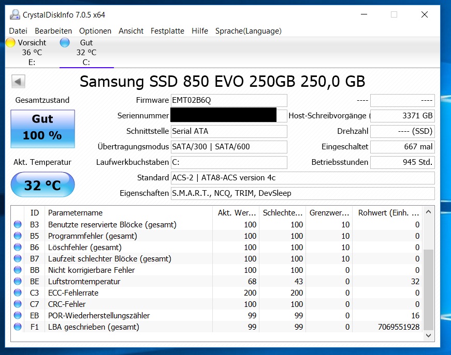The width and height of the screenshot is (451, 355).
Task: Click the Seriennummer label
Action: tap(143, 116)
